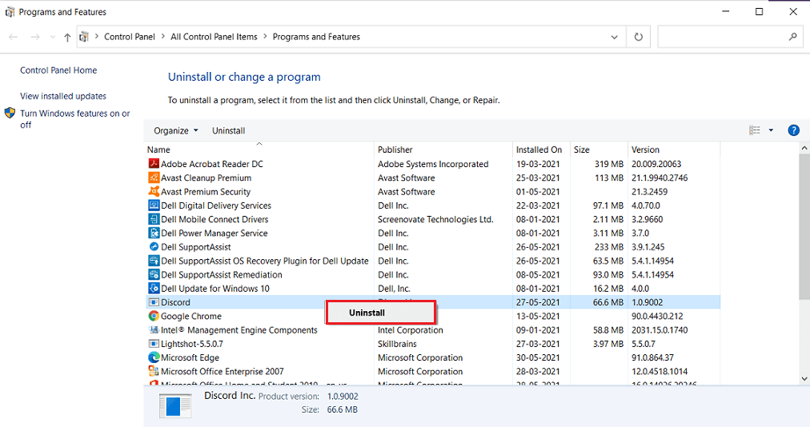
Task: Click the scrollbar down arrow
Action: pos(804,378)
